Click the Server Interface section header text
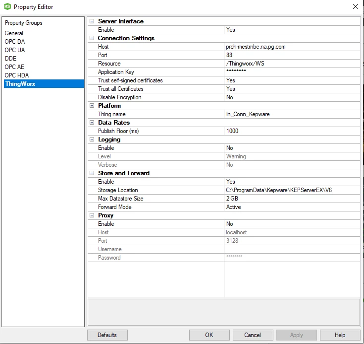This screenshot has width=364, height=344. [x=121, y=21]
